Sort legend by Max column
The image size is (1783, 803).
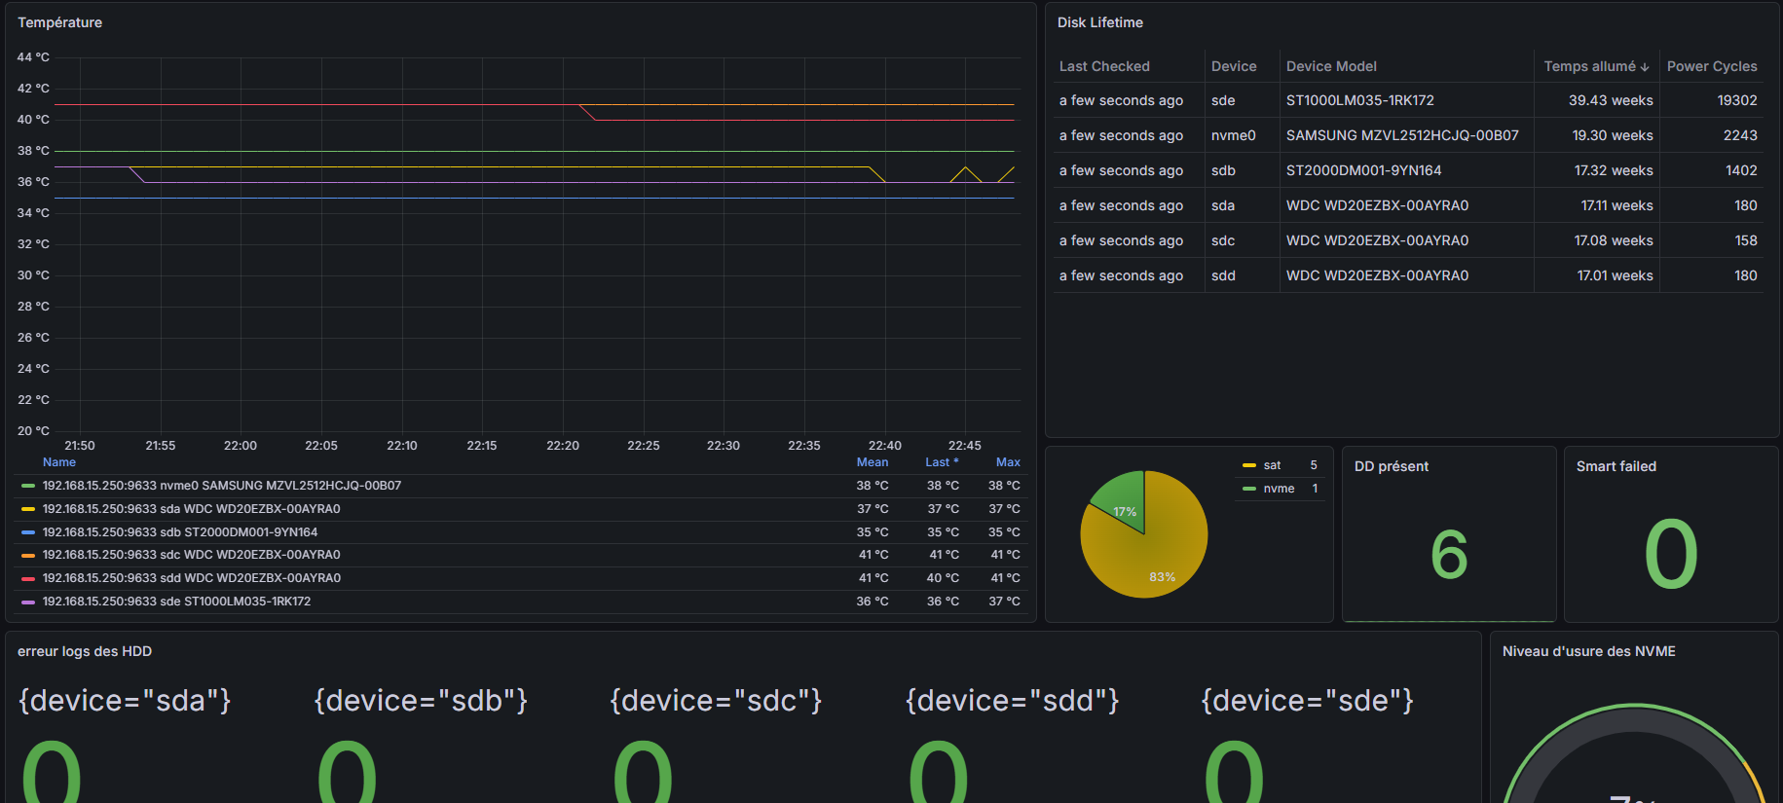click(1008, 462)
